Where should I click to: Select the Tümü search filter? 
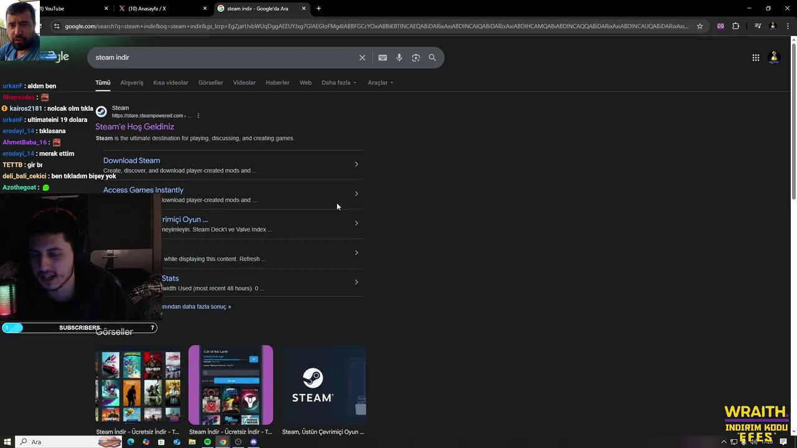103,83
